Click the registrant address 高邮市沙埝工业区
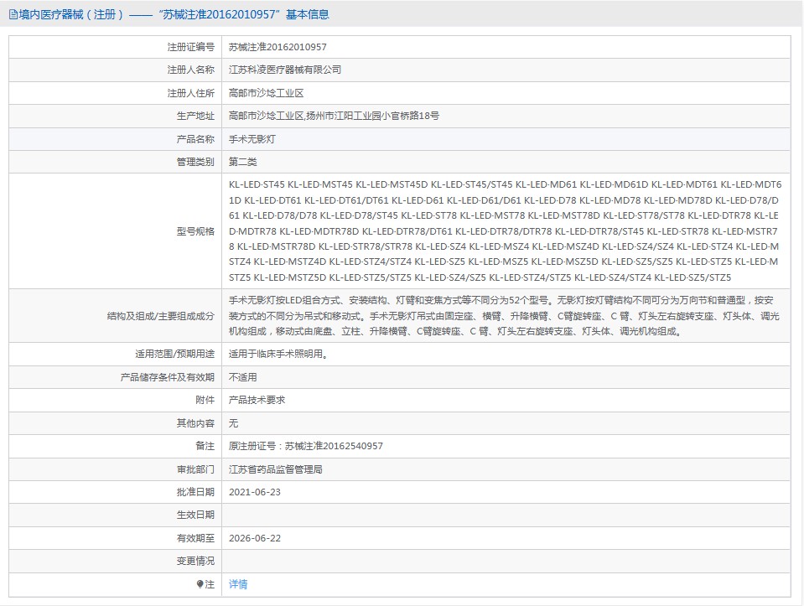 pos(266,93)
